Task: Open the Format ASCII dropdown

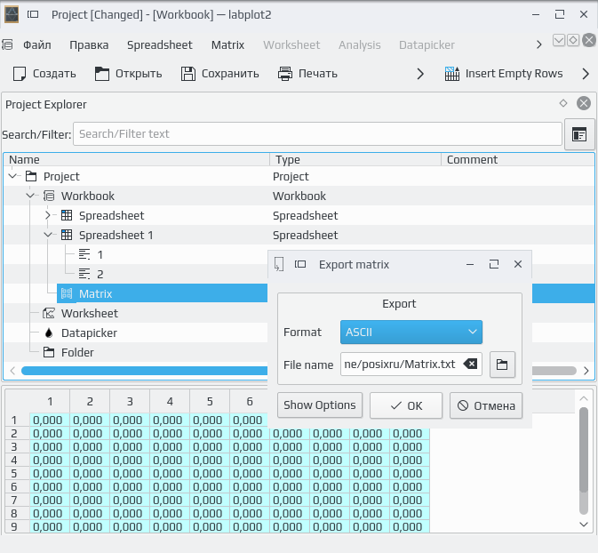Action: click(x=411, y=332)
